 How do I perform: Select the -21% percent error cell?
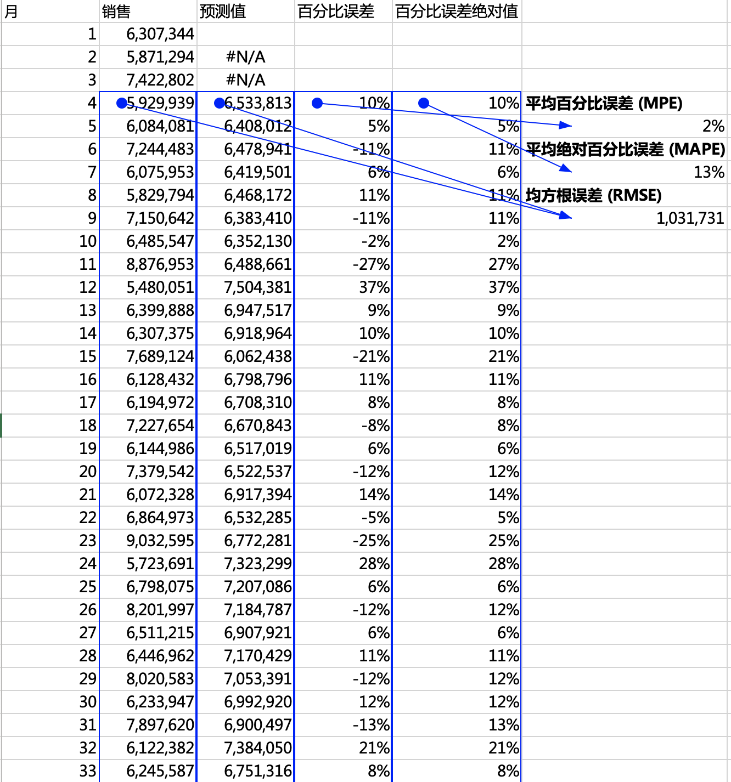click(x=343, y=356)
